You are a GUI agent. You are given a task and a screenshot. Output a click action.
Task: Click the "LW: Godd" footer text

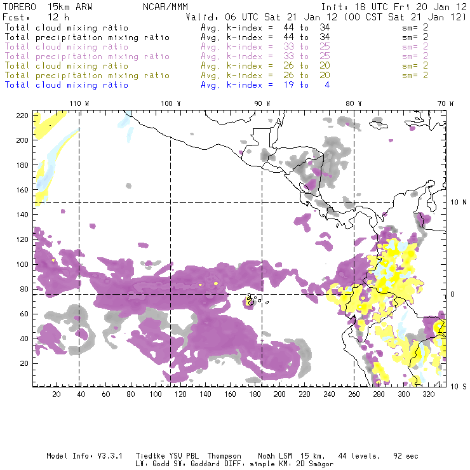pyautogui.click(x=152, y=464)
